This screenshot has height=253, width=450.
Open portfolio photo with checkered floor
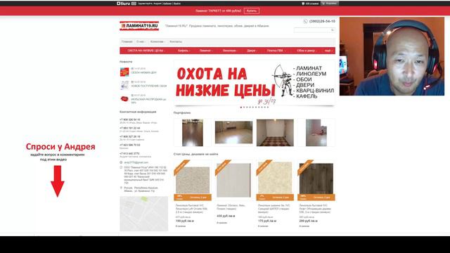pos(275,133)
